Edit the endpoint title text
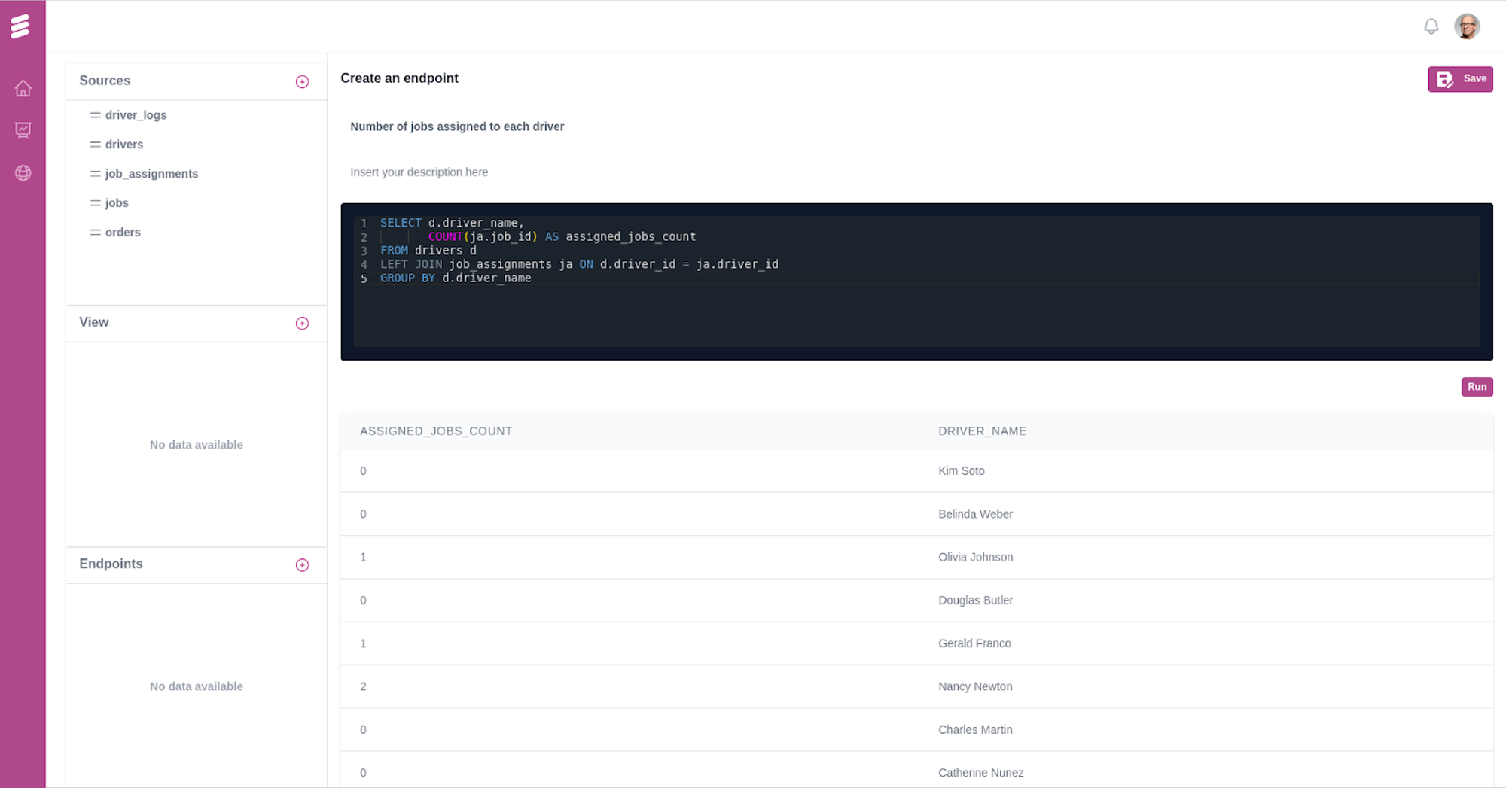 pos(457,126)
